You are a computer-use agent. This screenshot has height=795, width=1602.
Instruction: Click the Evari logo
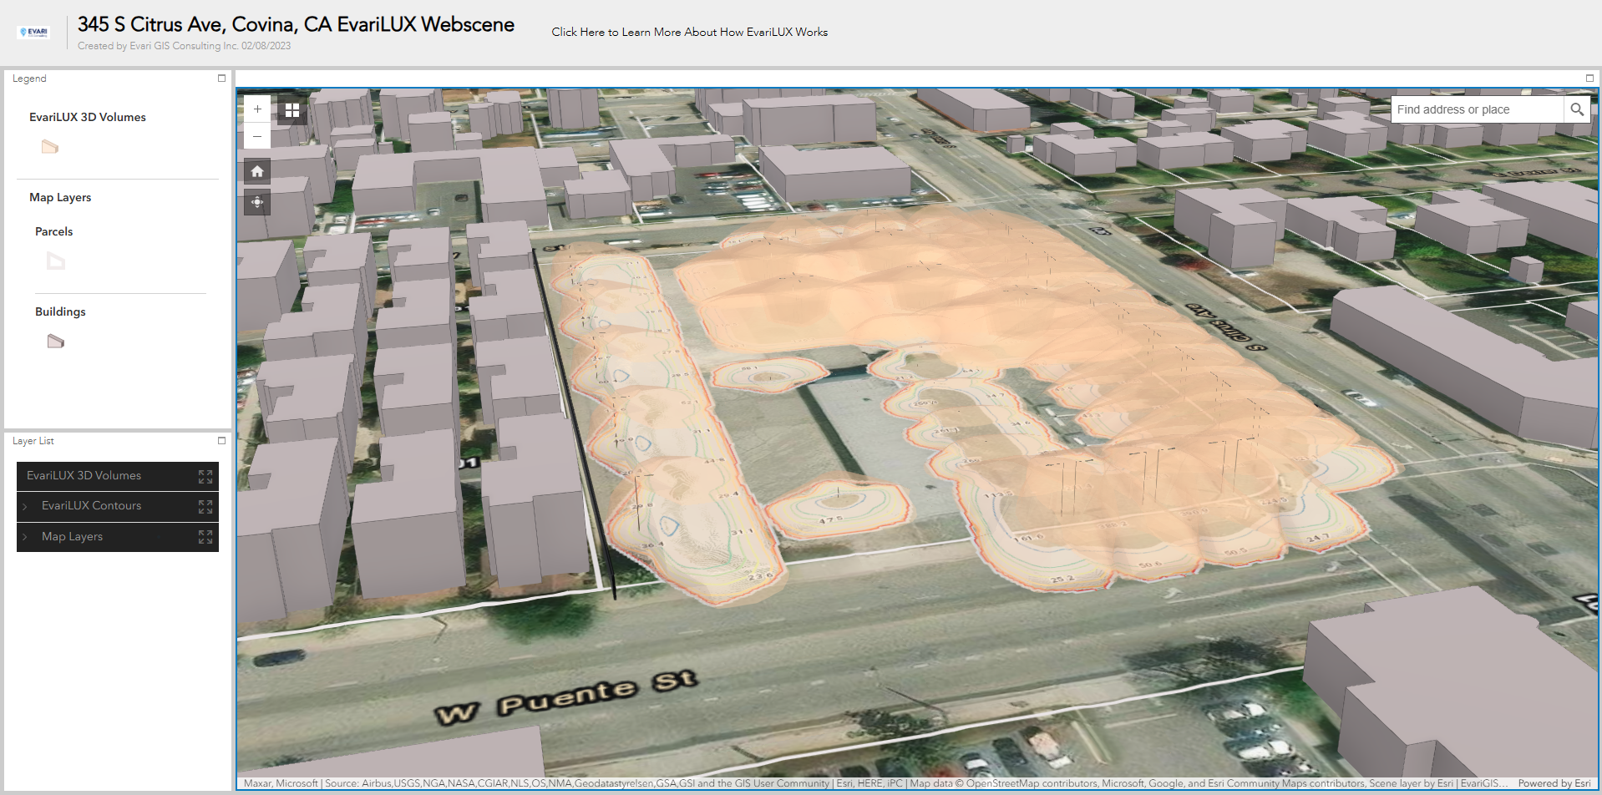click(33, 32)
